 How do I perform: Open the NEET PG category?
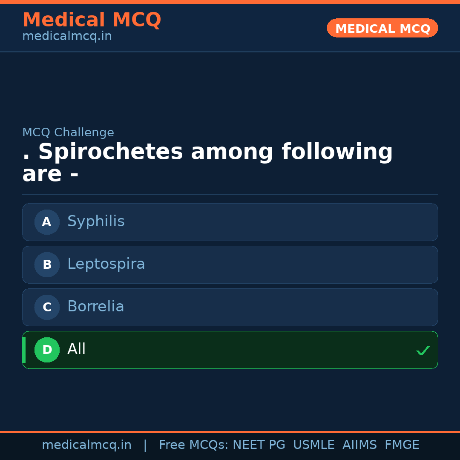pyautogui.click(x=259, y=445)
